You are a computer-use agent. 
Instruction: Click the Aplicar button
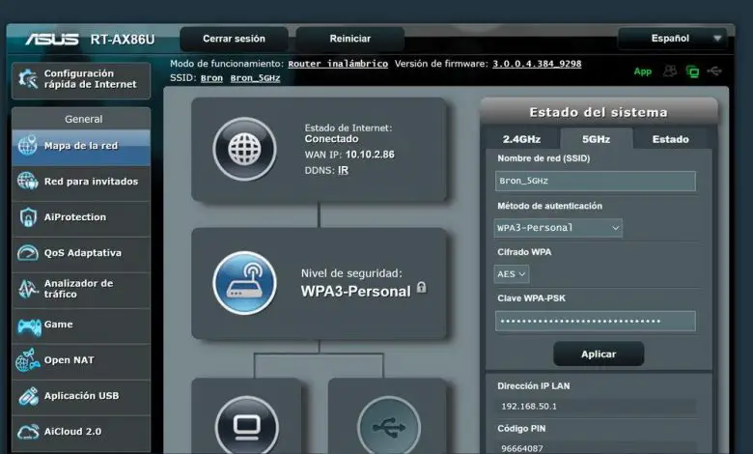coord(599,355)
